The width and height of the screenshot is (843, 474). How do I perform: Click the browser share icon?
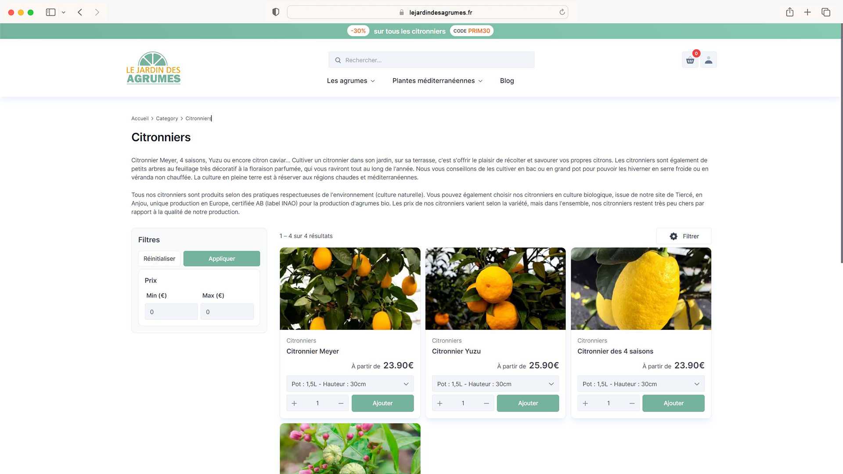(x=789, y=12)
